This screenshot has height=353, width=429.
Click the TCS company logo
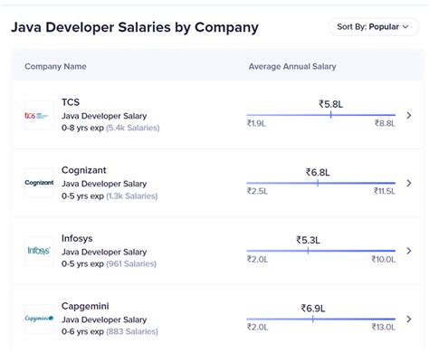pyautogui.click(x=39, y=116)
